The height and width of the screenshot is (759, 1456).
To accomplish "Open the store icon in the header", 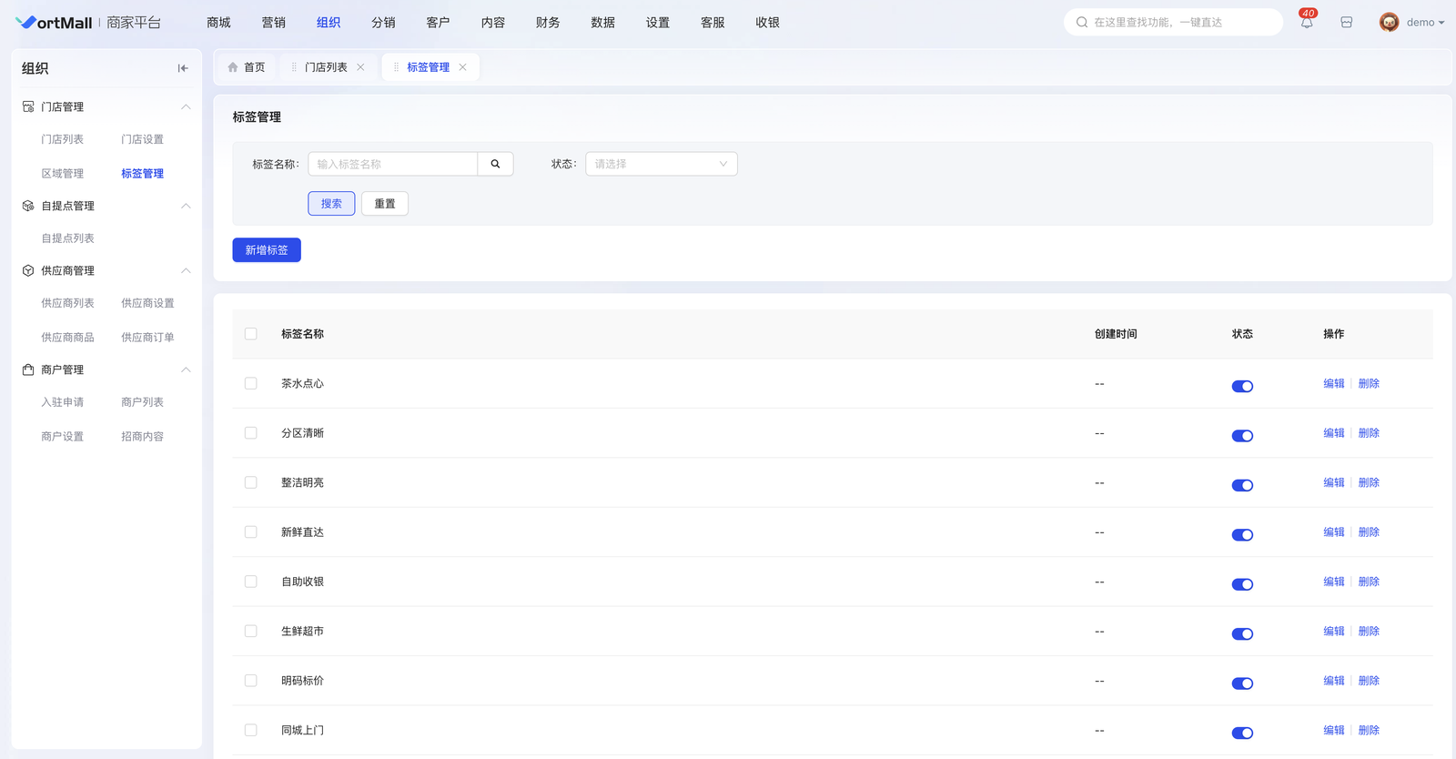I will [1347, 23].
